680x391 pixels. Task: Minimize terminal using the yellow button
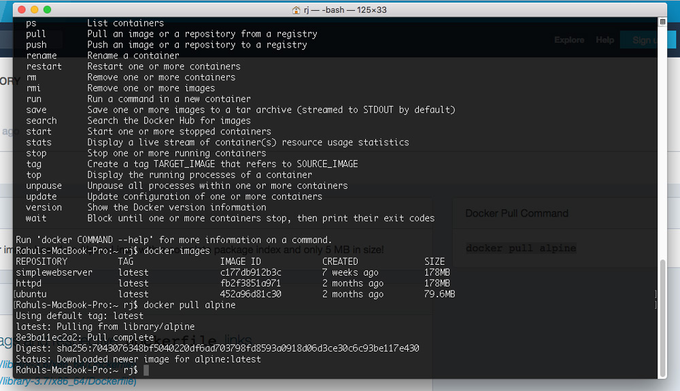pos(34,10)
